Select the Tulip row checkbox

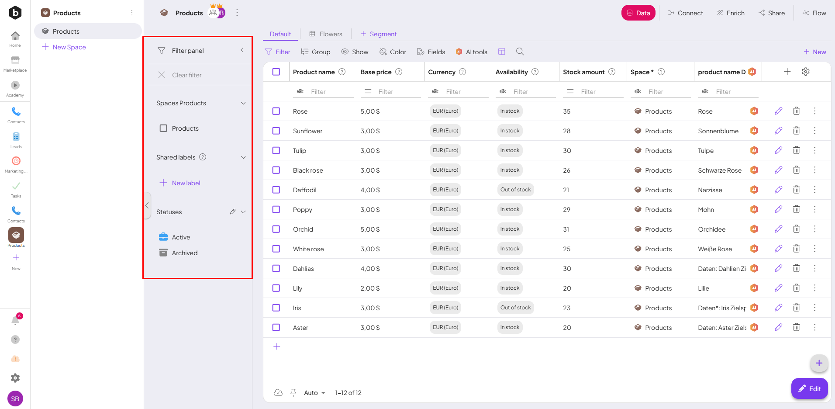point(276,150)
